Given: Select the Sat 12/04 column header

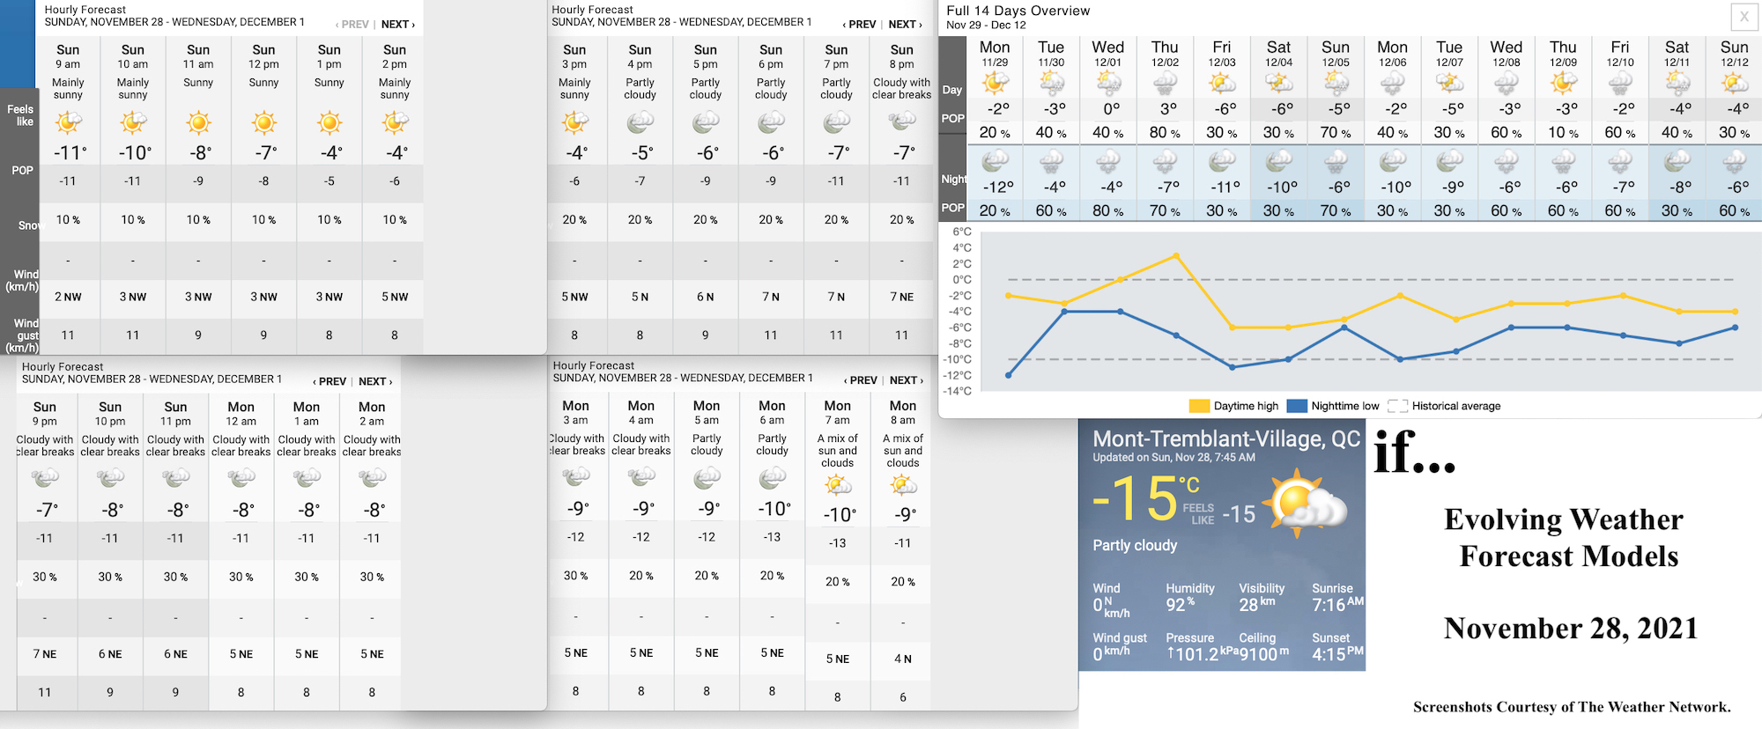Looking at the screenshot, I should click(x=1279, y=53).
